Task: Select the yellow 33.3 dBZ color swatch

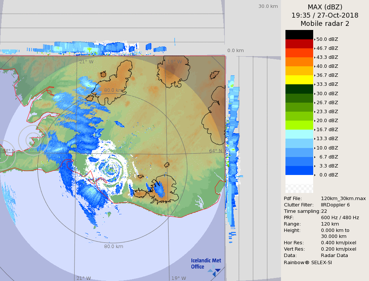Action: pos(299,80)
